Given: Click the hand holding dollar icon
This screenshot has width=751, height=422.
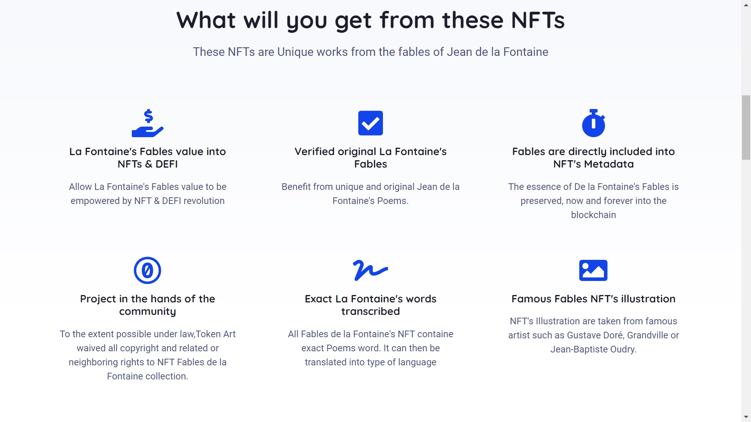Looking at the screenshot, I should (147, 123).
